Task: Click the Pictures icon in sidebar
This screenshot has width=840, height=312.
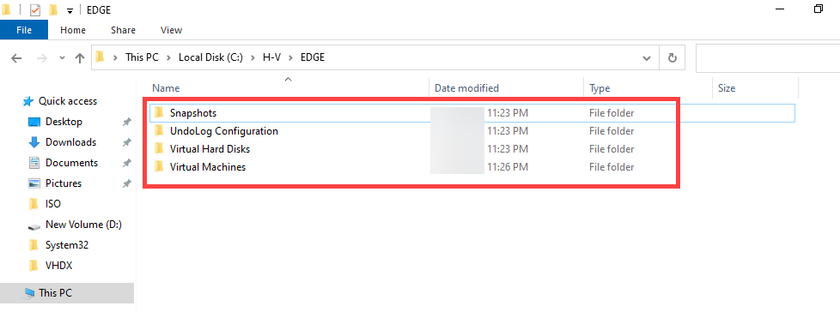Action: coord(34,183)
